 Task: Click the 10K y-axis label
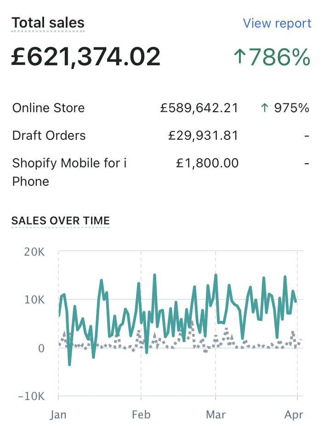pos(35,300)
